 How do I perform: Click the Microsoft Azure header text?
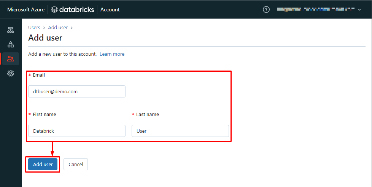[x=26, y=10]
